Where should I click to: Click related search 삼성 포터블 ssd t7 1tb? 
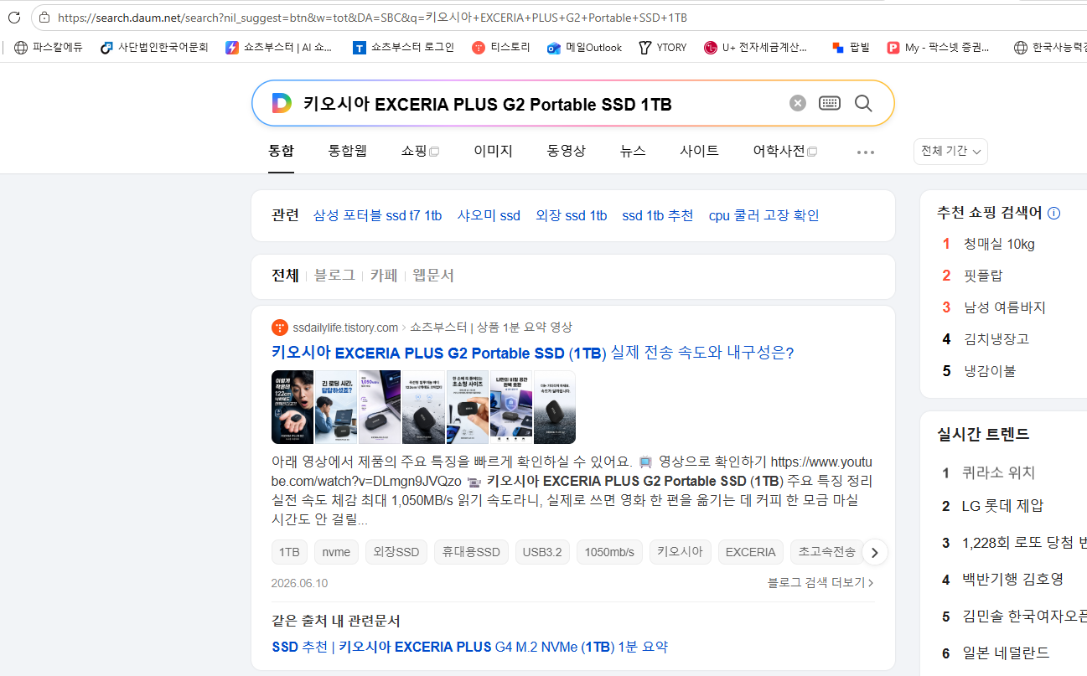coord(377,215)
